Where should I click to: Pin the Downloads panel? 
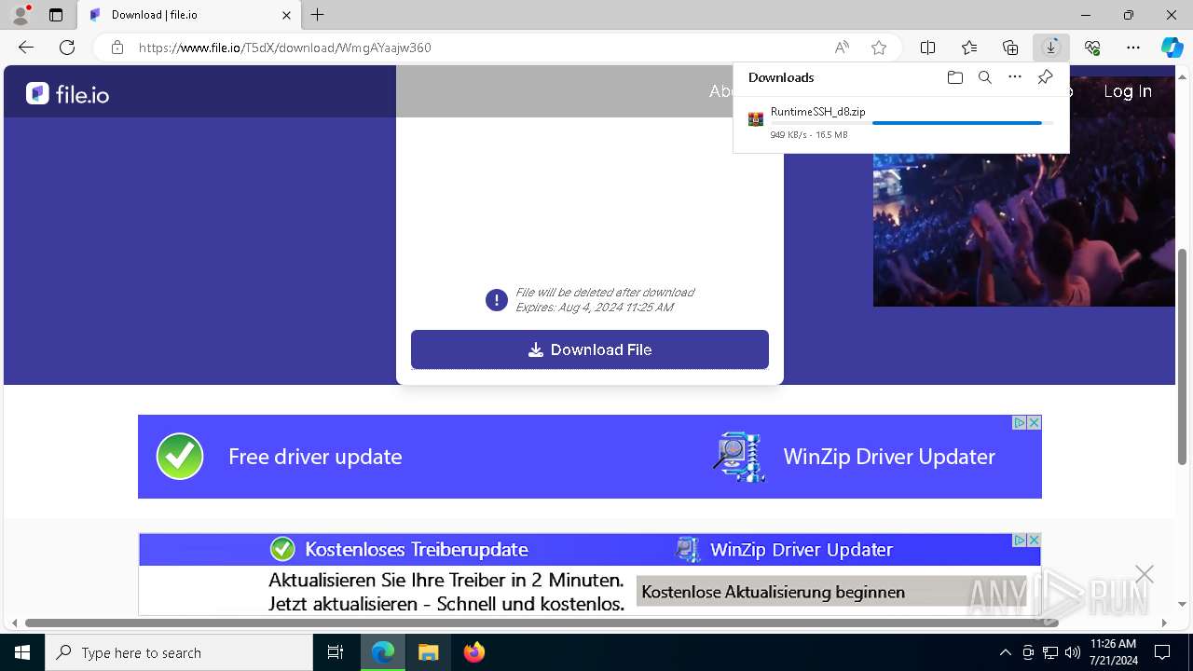point(1045,77)
